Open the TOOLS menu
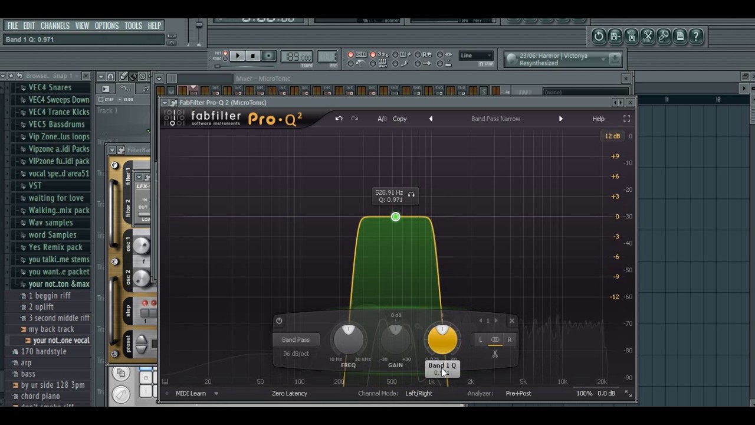Viewport: 755px width, 425px height. click(133, 25)
